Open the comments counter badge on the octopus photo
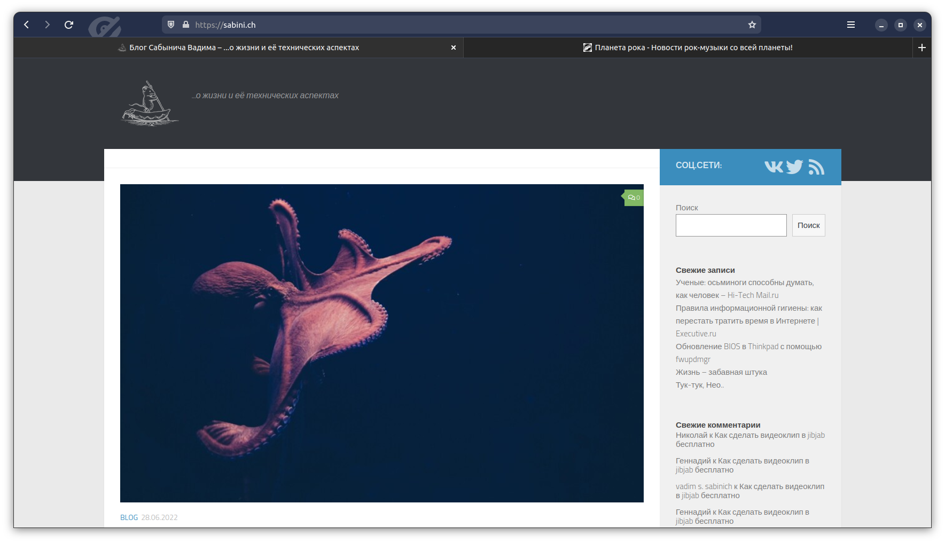The width and height of the screenshot is (945, 543). tap(633, 198)
